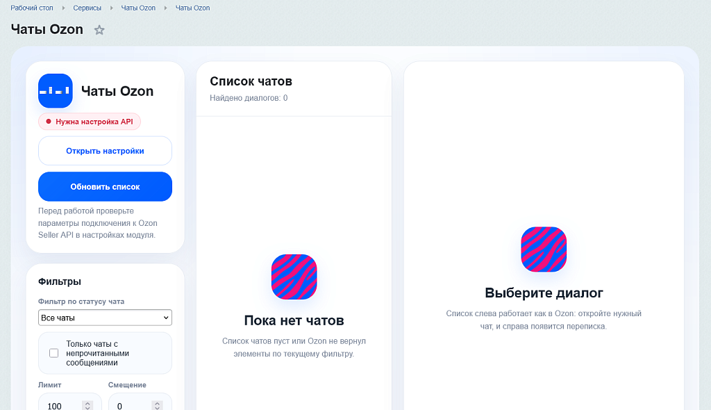Click the Нужна настройка API status badge
This screenshot has width=711, height=410.
coord(90,122)
